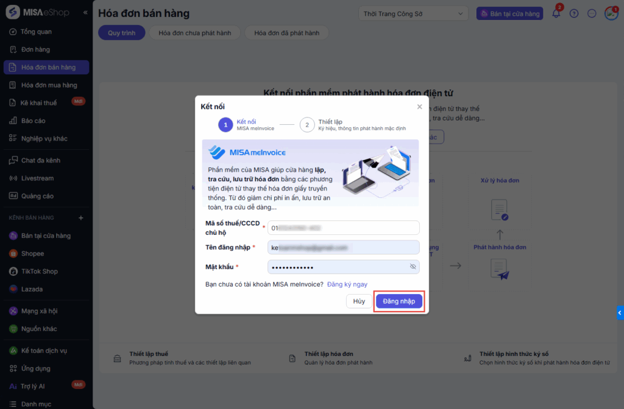Click the Ứng dụng apps icon
Viewport: 624px width, 409px height.
coord(13,368)
